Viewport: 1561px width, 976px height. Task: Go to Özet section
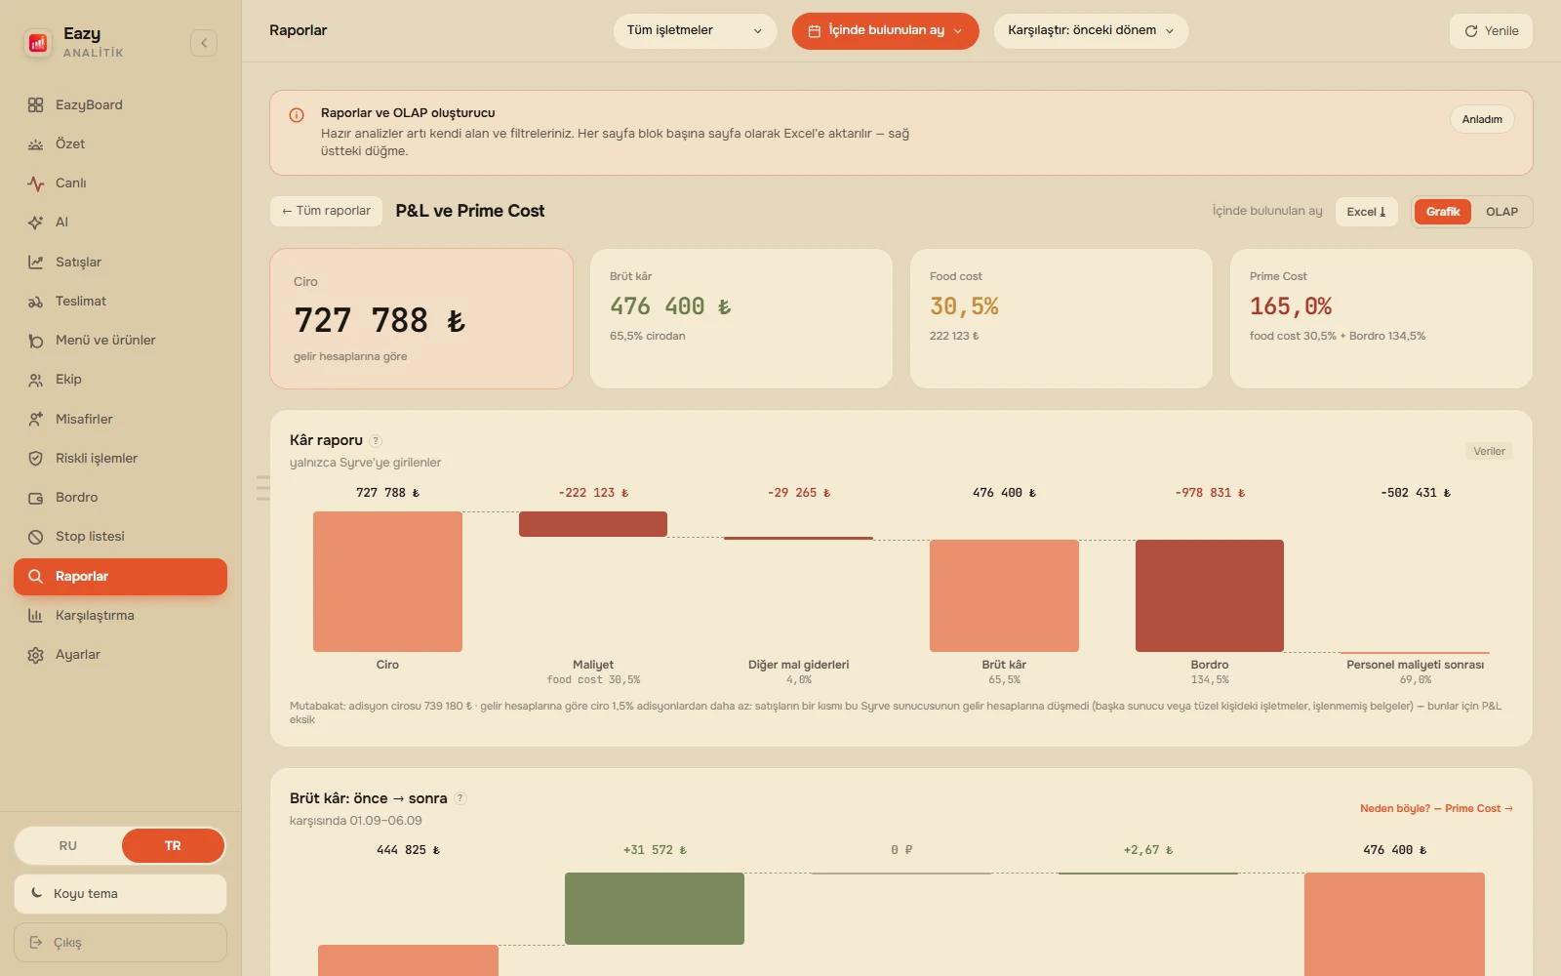point(120,143)
